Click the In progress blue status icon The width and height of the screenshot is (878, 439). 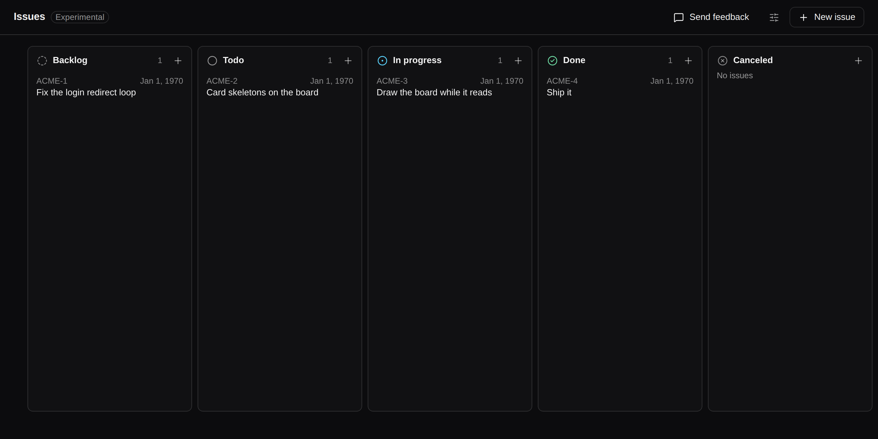[x=382, y=61]
